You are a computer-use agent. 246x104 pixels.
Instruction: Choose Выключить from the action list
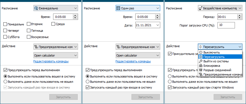coord(220,52)
